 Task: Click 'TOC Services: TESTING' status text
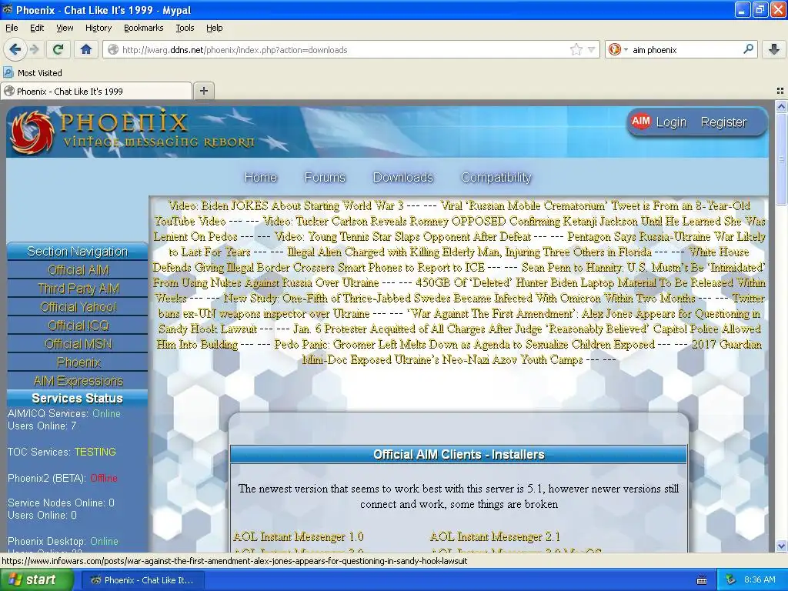pyautogui.click(x=62, y=452)
